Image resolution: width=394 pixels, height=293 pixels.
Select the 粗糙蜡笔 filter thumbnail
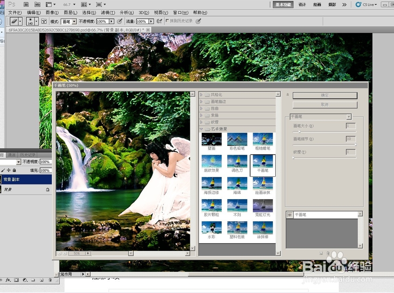(x=262, y=139)
